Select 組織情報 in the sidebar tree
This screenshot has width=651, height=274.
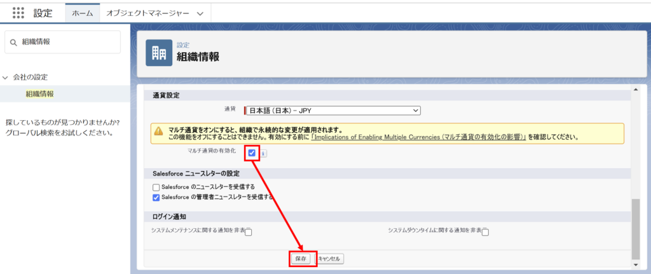point(40,93)
